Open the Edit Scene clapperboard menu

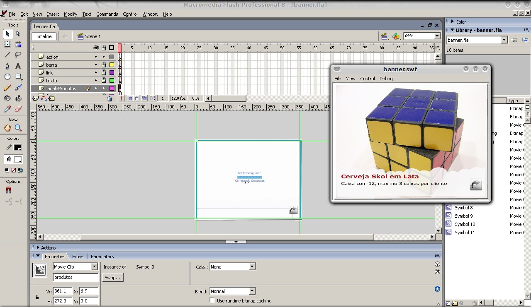[385, 36]
